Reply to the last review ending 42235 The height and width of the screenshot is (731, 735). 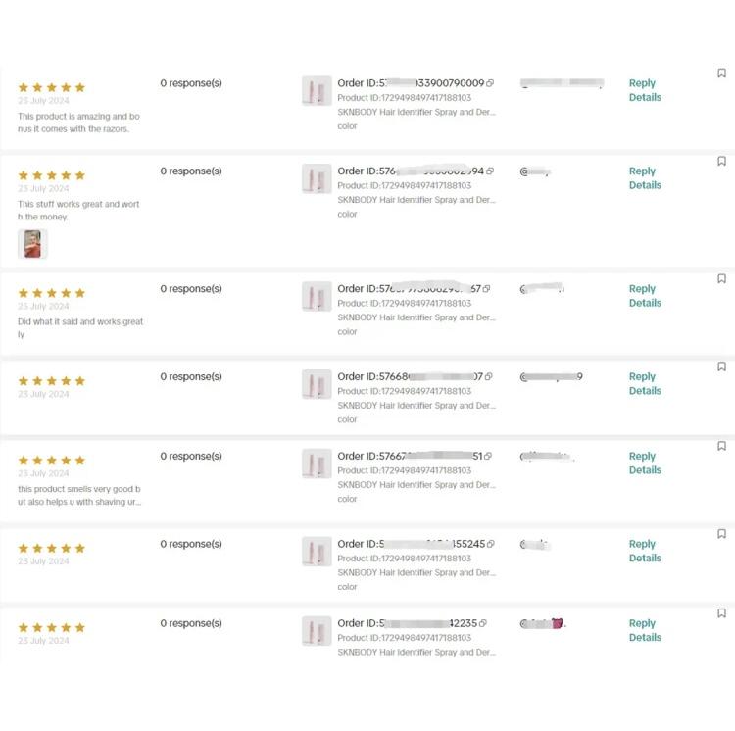click(x=642, y=623)
